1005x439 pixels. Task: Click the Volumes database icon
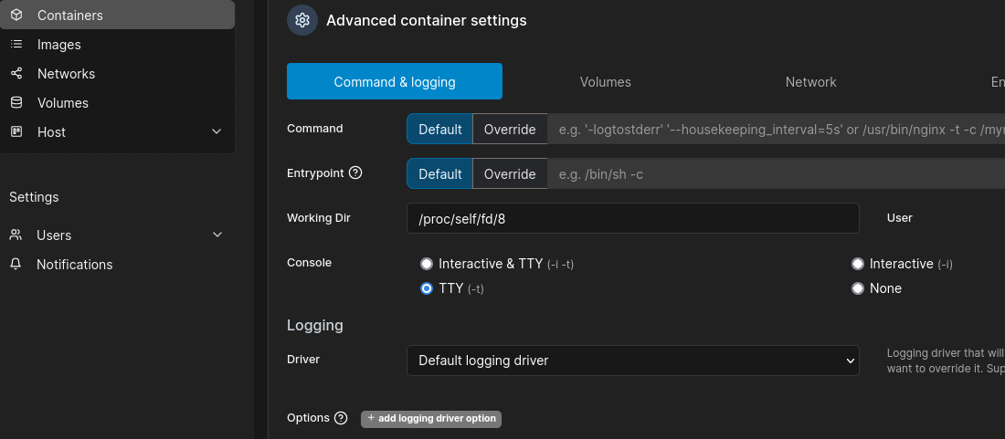point(16,103)
